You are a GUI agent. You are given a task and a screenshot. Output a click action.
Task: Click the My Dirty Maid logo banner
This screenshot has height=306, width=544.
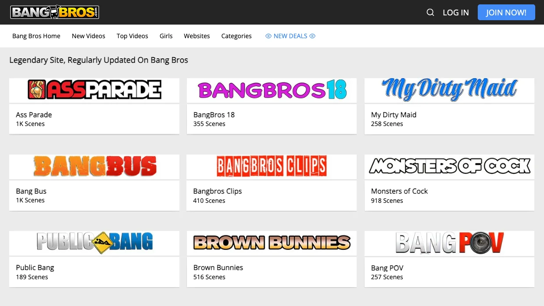449,90
